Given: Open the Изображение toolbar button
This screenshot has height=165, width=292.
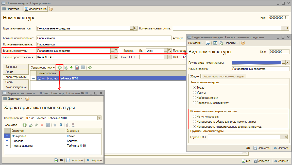Looking at the screenshot, I should (36, 9).
